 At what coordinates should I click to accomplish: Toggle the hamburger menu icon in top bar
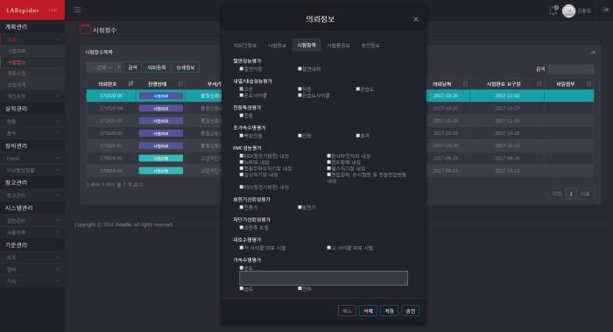[78, 10]
